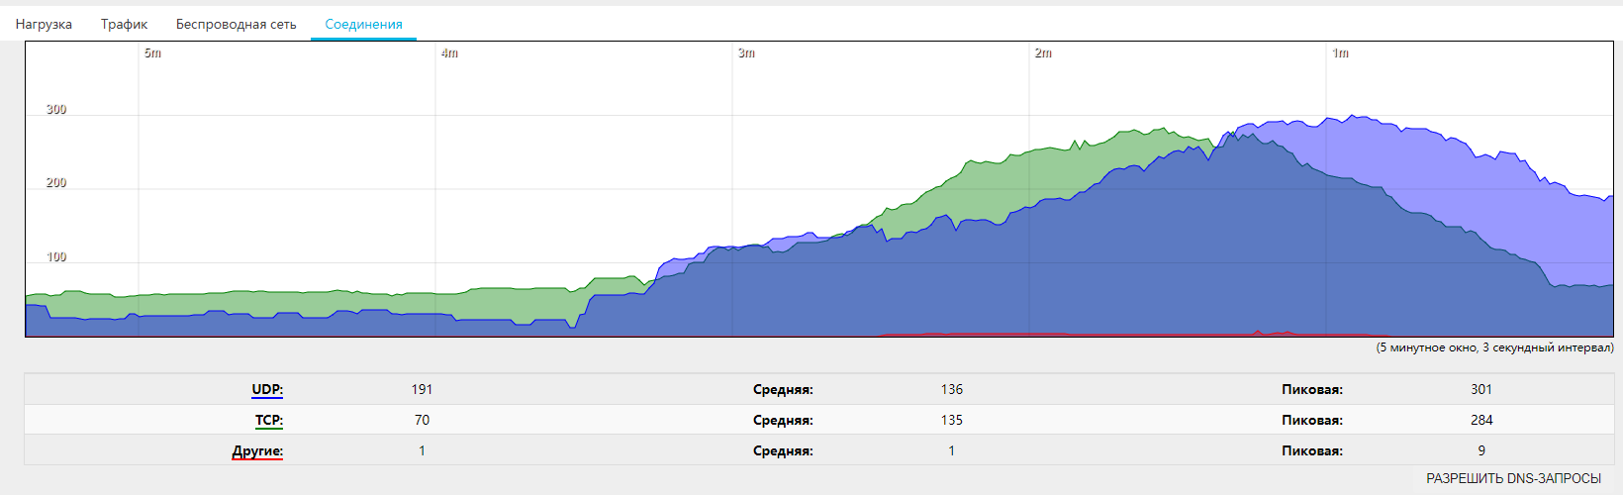Image resolution: width=1623 pixels, height=495 pixels.
Task: Select the UDP peak value 301
Action: tap(1481, 389)
